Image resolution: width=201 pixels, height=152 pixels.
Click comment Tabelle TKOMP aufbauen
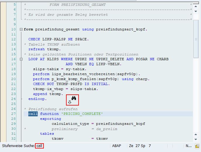pyautogui.click(x=54, y=44)
